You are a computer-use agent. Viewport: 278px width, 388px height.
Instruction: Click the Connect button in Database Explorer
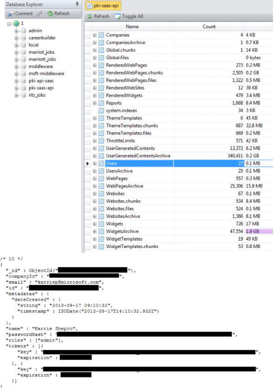pos(20,13)
